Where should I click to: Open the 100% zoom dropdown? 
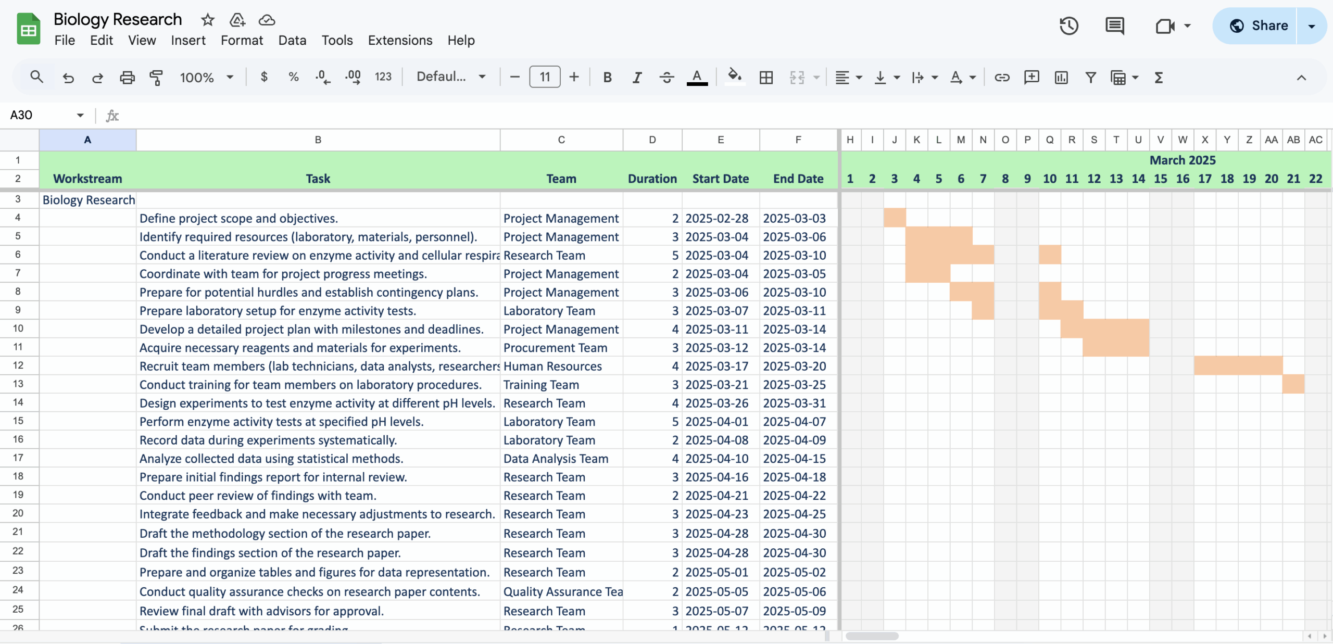tap(206, 78)
